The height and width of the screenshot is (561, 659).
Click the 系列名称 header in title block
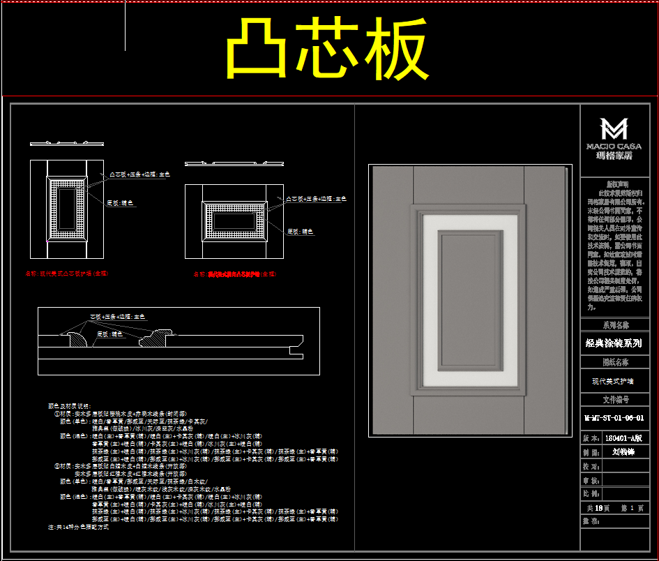[614, 325]
